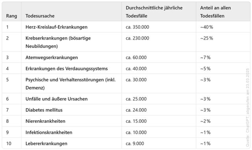The height and width of the screenshot is (150, 252).
Task: Click Erkrankungen des Verdauungssystems cell
Action: [x=67, y=69]
